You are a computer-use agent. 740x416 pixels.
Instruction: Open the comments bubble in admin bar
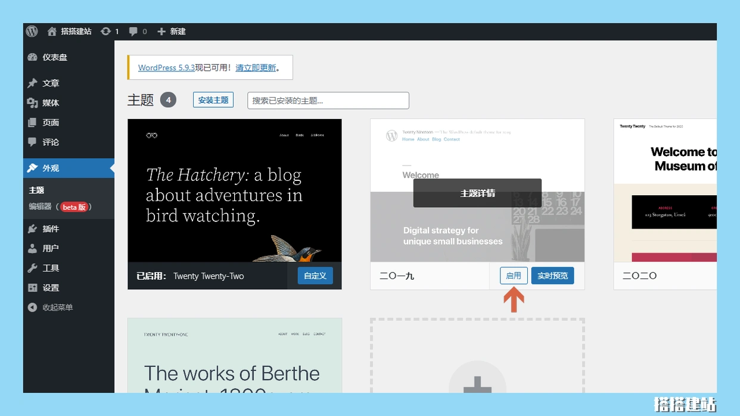tap(138, 31)
